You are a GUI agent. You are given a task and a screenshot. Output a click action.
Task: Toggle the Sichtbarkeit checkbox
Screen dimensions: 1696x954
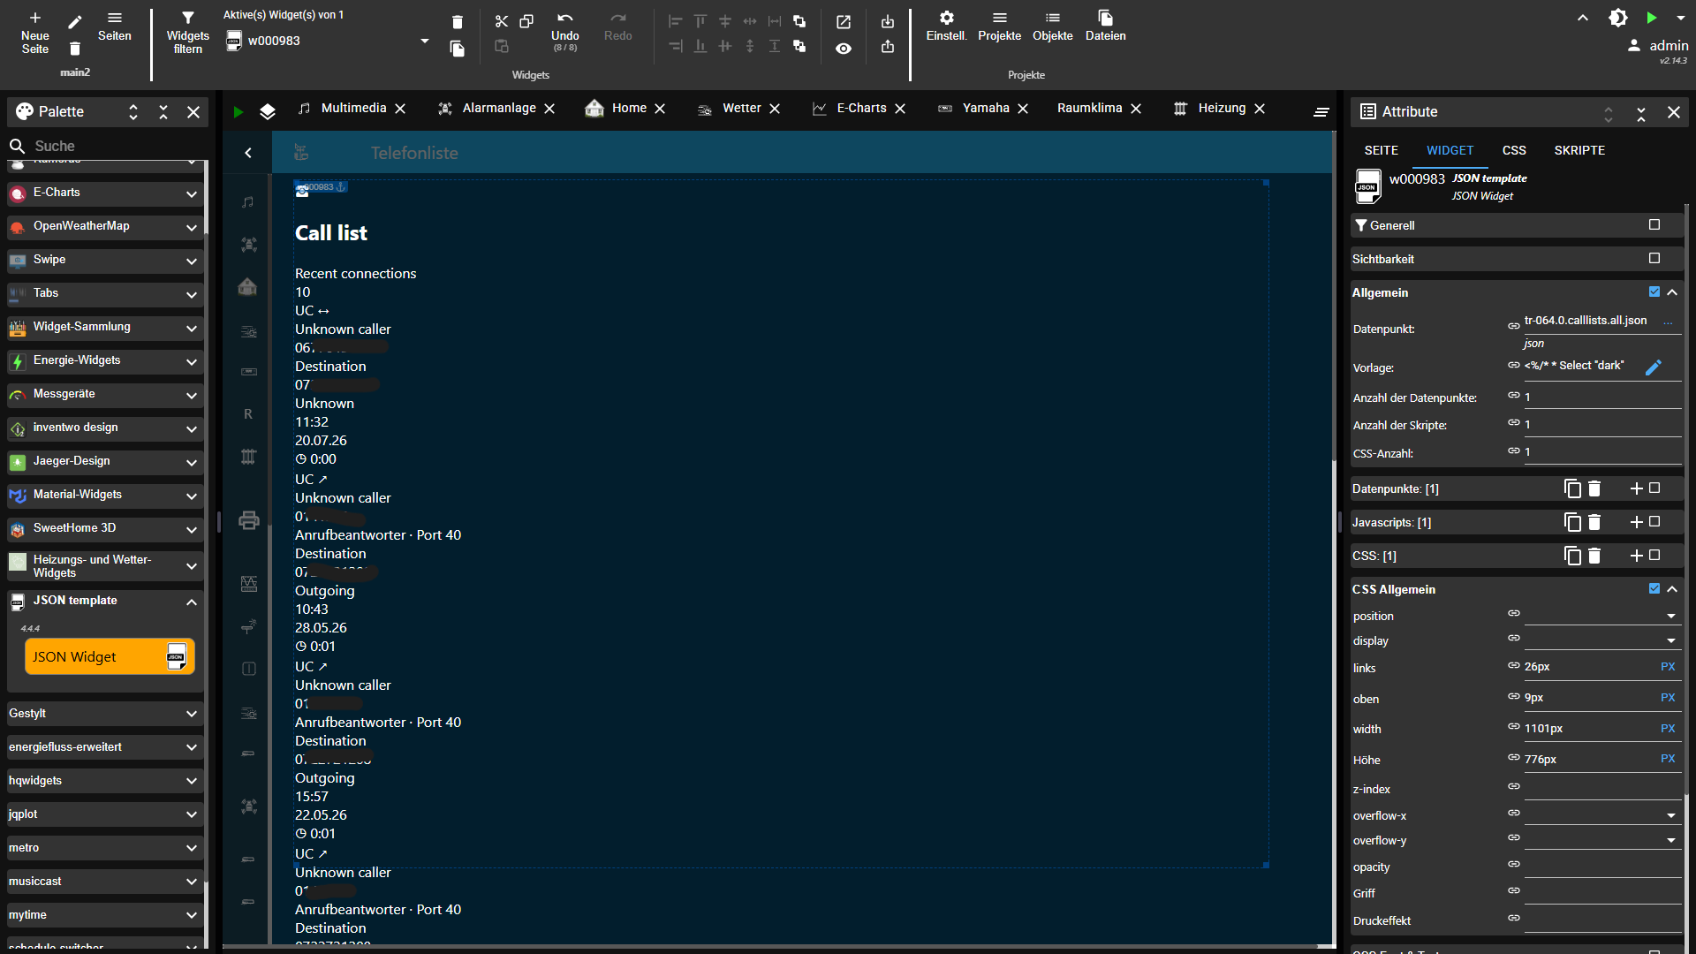point(1654,258)
